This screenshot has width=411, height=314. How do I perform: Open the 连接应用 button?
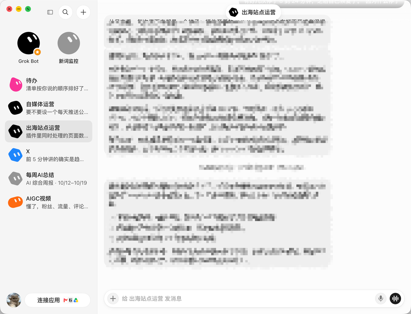58,300
